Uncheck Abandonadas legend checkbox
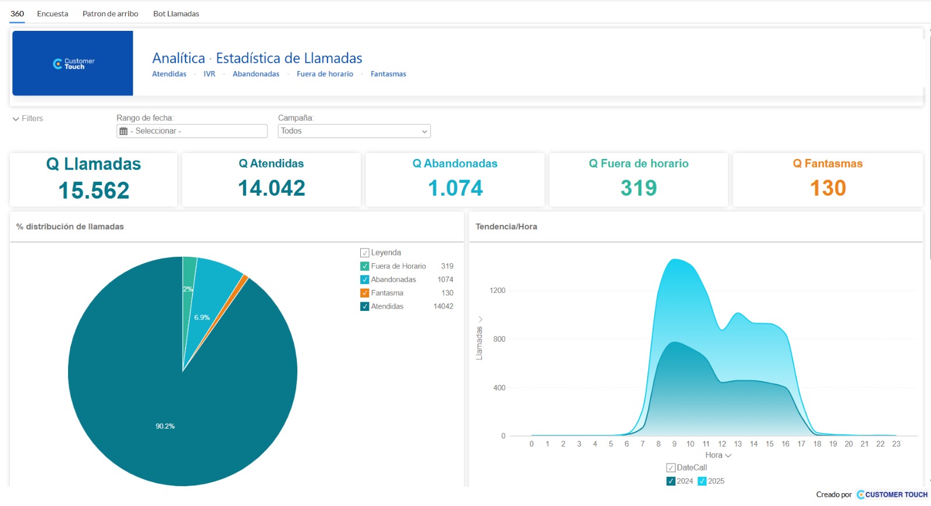The width and height of the screenshot is (931, 506). coord(365,279)
